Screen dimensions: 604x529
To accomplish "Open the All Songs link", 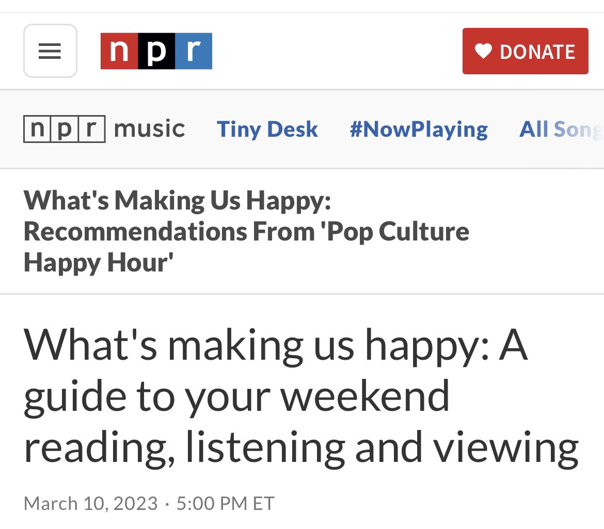I will [x=560, y=129].
